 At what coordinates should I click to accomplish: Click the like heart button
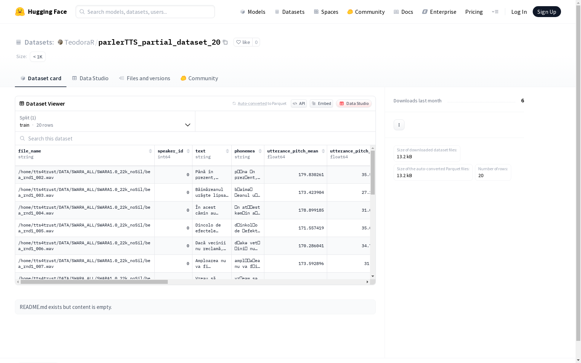(243, 42)
